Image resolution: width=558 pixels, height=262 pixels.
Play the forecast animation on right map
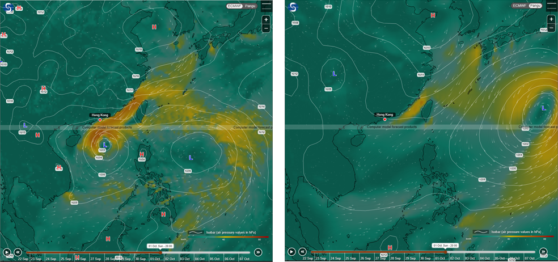click(x=291, y=252)
